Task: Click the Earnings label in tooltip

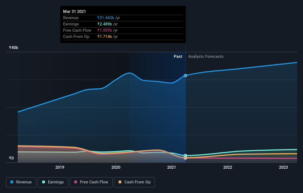Action: click(x=71, y=24)
